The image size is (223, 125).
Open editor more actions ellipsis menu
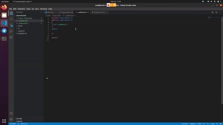pos(220,12)
